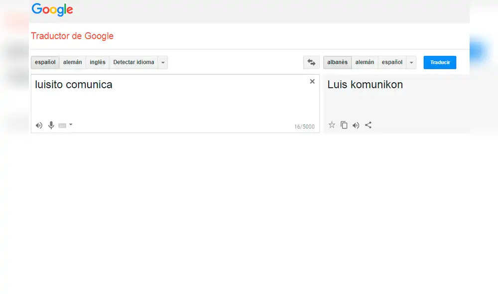
Task: Switch target language to alemán
Action: coord(365,62)
